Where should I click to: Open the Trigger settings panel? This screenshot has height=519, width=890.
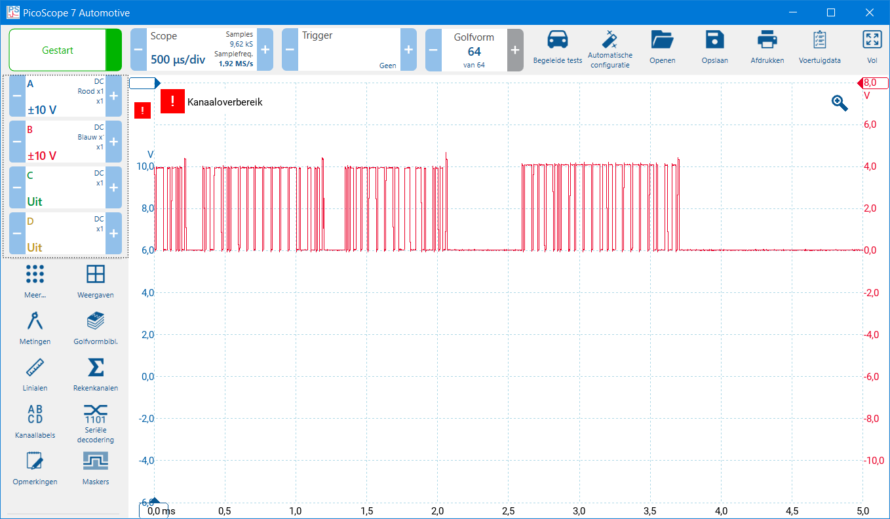pos(349,50)
